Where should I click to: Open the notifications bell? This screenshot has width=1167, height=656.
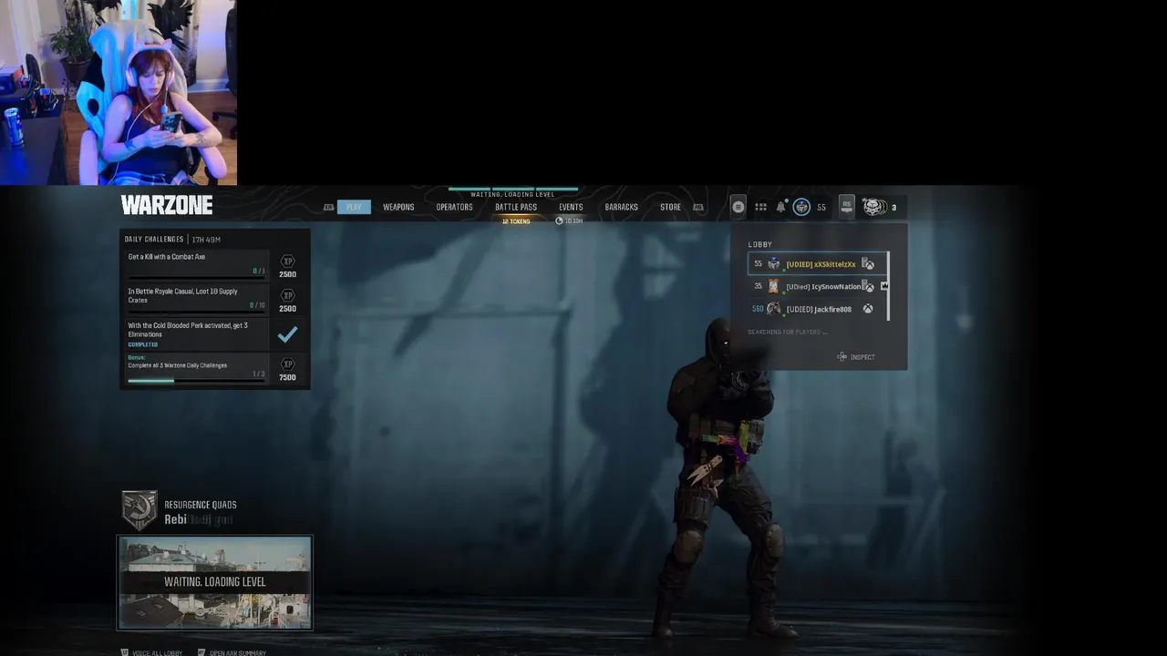780,207
